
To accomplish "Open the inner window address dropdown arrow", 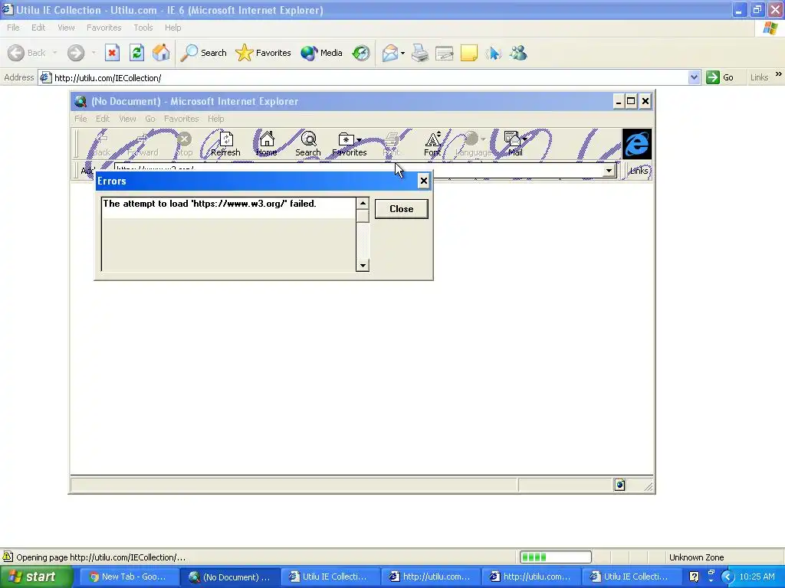I will click(609, 171).
